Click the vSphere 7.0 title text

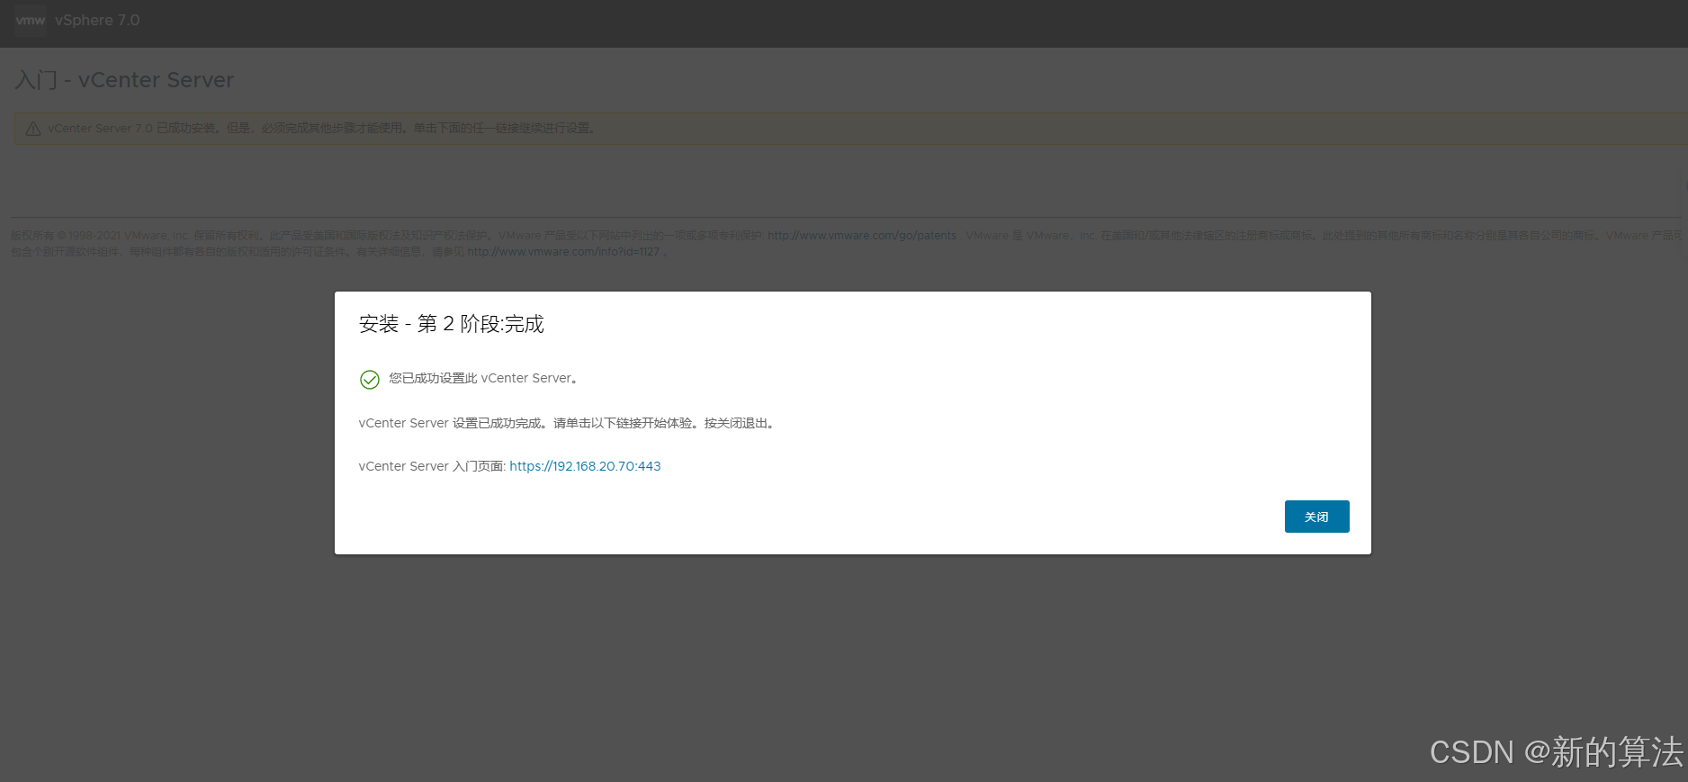click(x=97, y=20)
